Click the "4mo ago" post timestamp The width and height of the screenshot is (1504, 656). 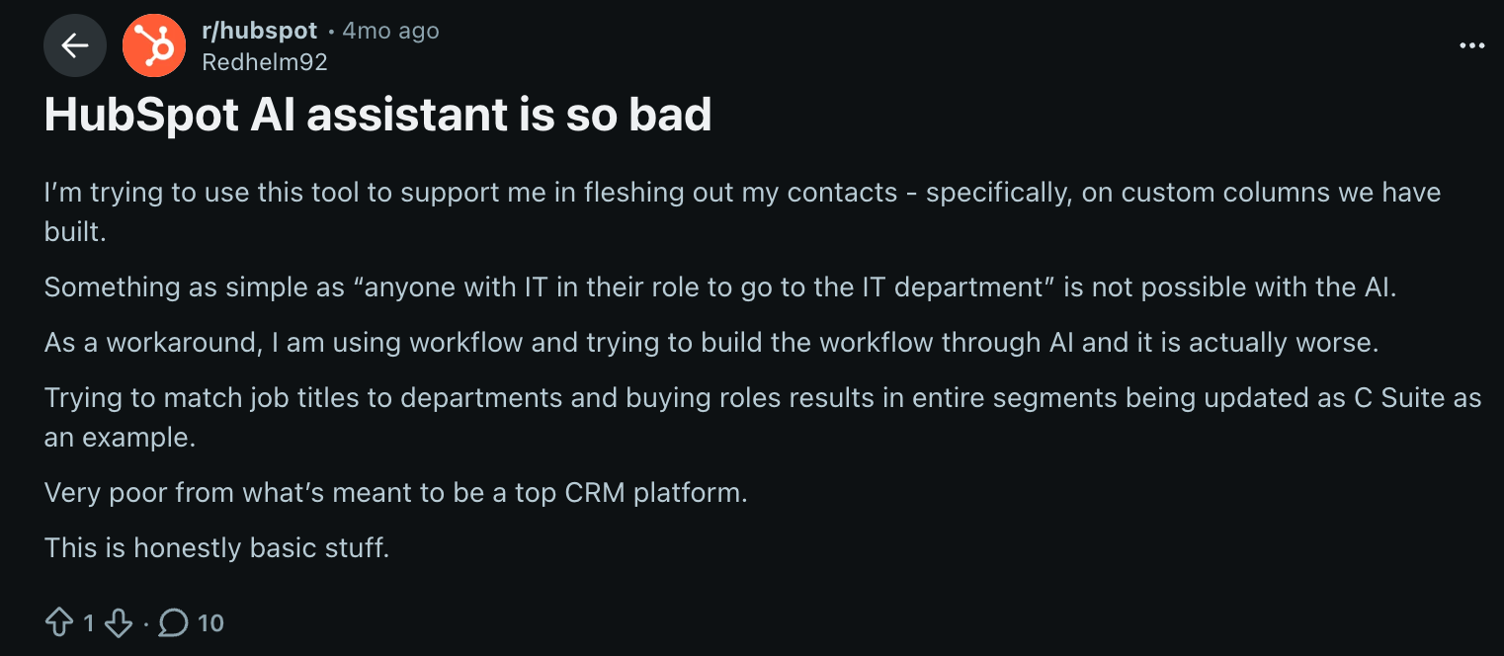(390, 31)
